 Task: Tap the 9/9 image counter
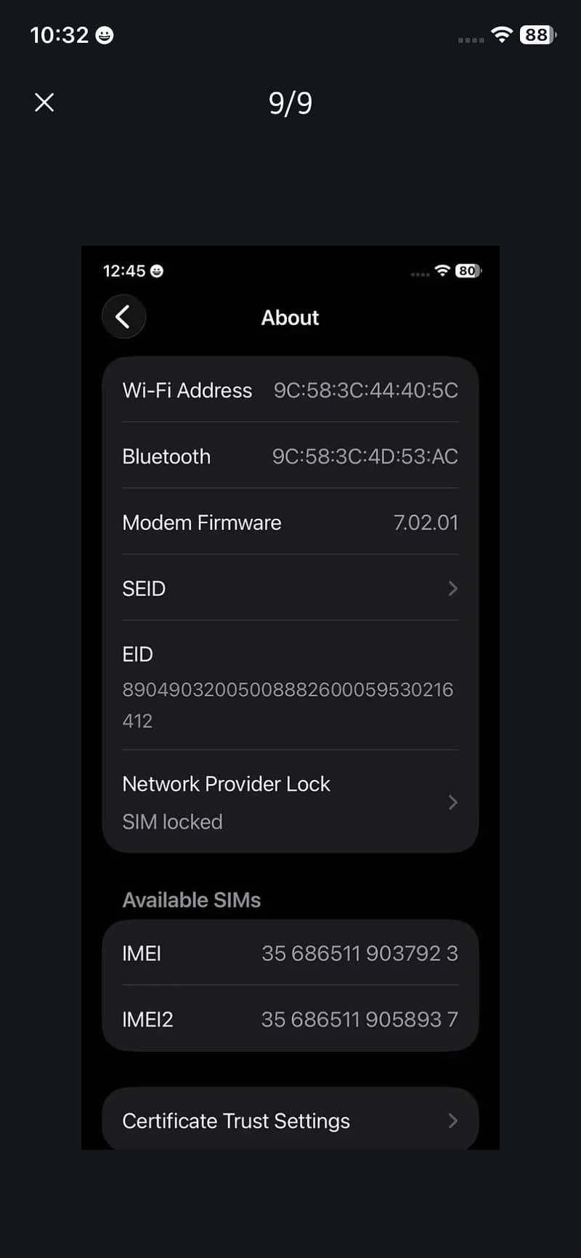(x=290, y=103)
